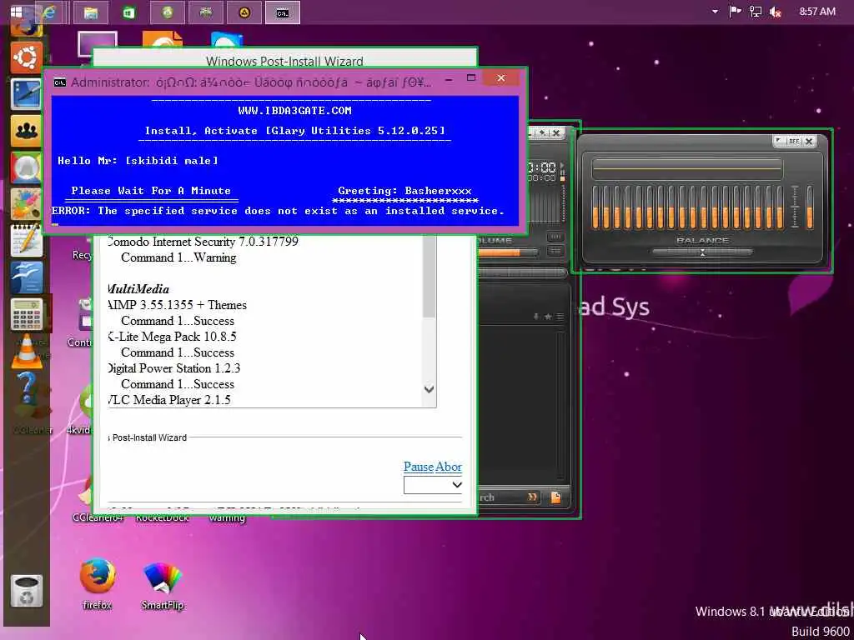Screen dimensions: 854x640
Task: Click the scroll down arrow in install log
Action: coord(430,389)
